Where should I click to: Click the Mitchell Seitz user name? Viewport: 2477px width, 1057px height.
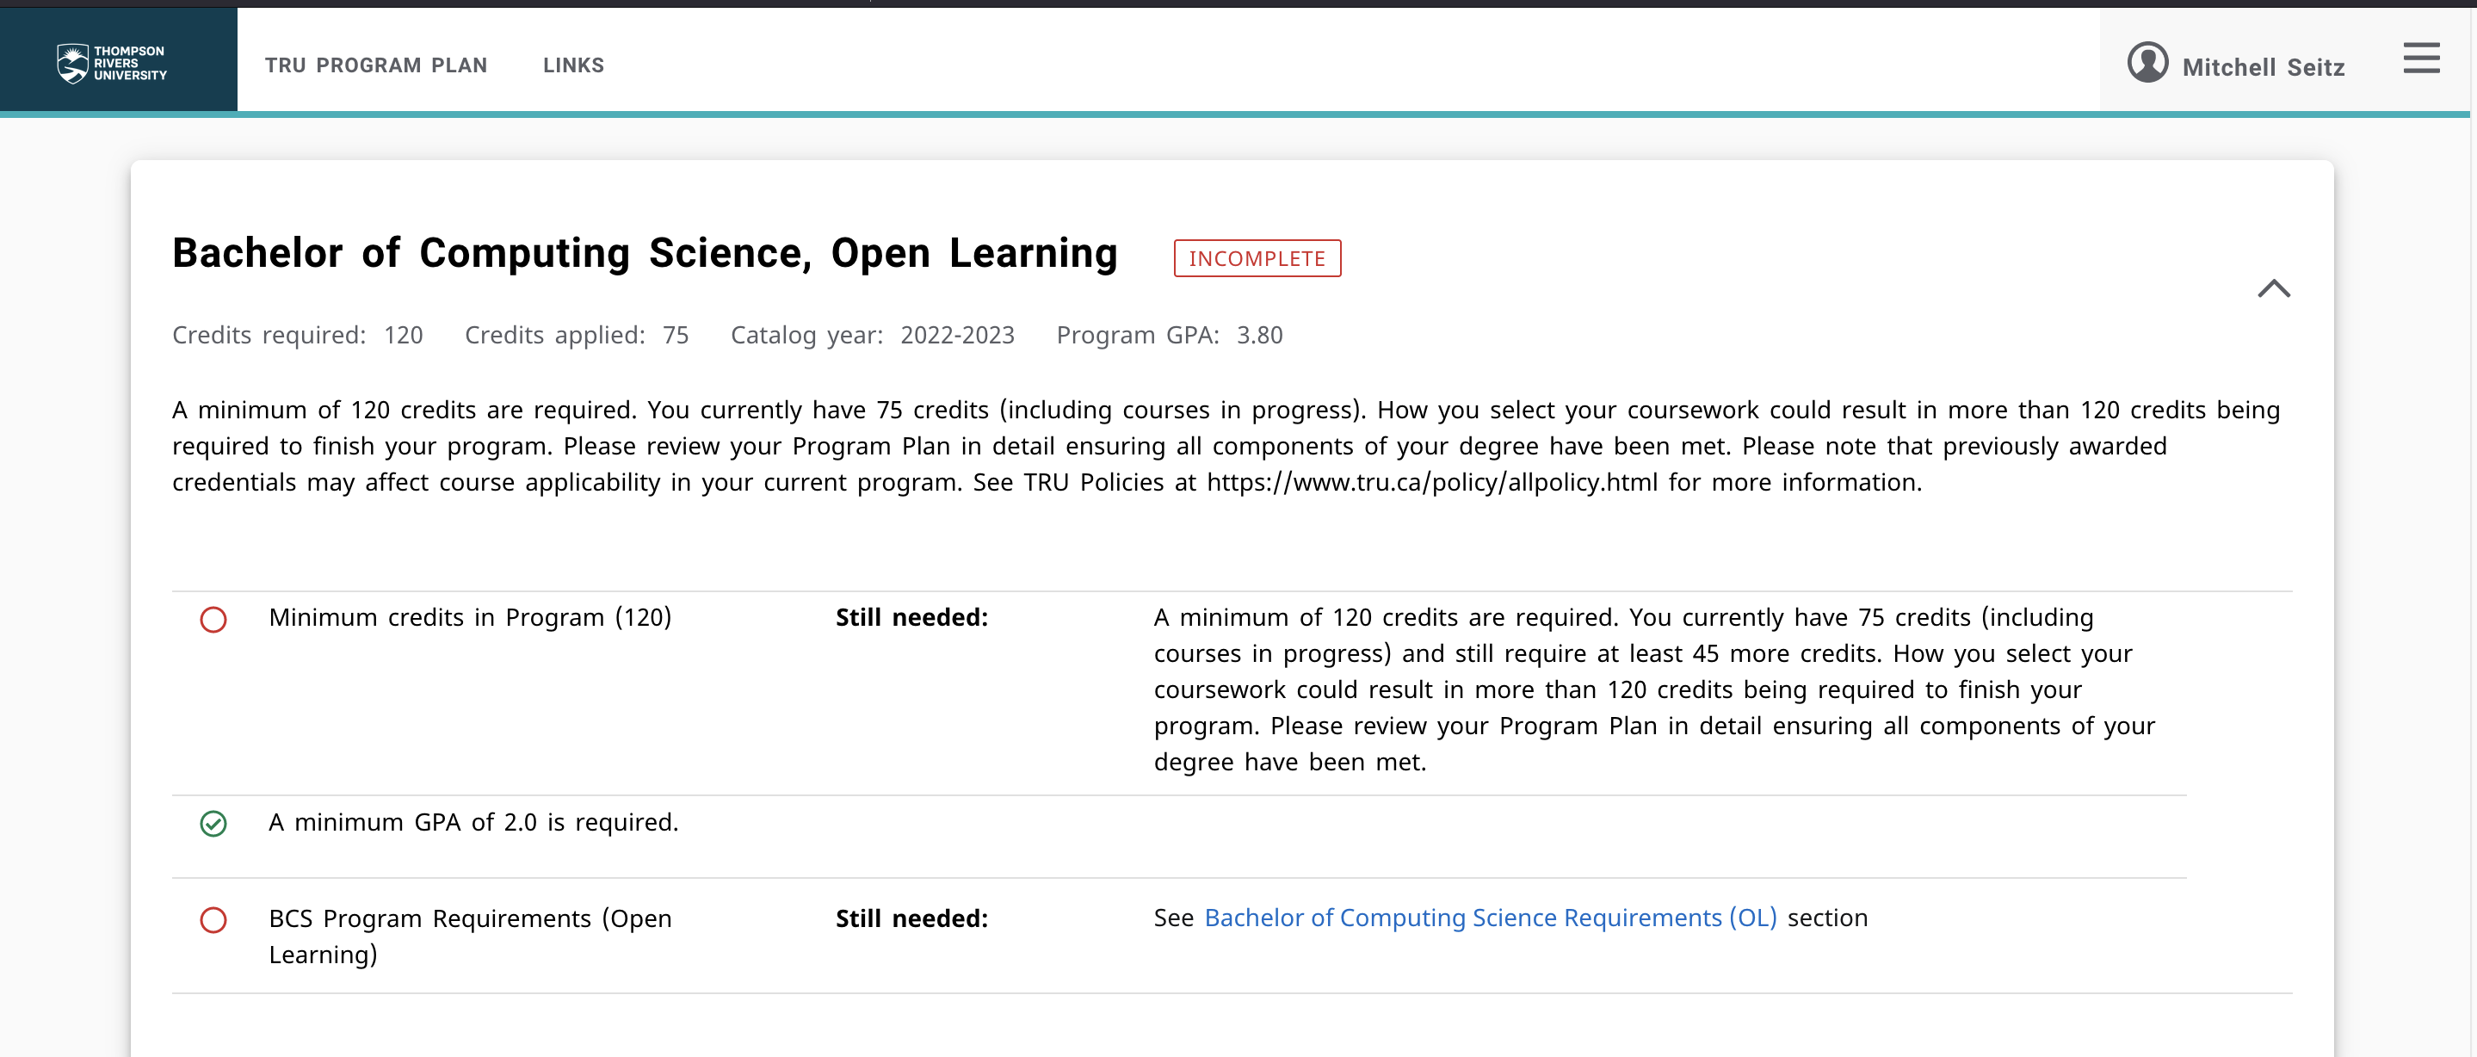pyautogui.click(x=2263, y=67)
